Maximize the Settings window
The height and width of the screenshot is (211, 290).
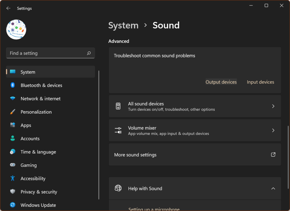pyautogui.click(x=266, y=6)
